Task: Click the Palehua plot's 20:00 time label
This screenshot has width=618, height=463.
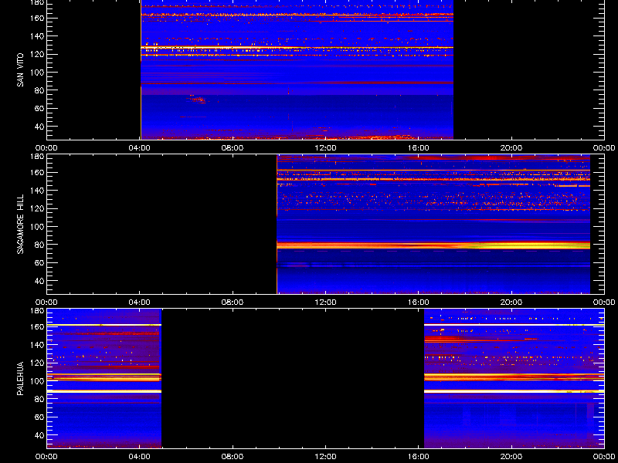Action: [511, 457]
